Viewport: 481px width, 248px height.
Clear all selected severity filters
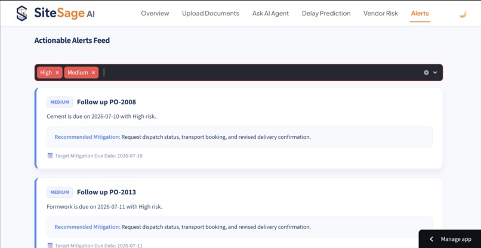click(x=426, y=73)
